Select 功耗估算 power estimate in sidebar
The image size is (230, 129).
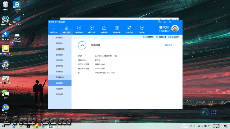pyautogui.click(x=60, y=94)
